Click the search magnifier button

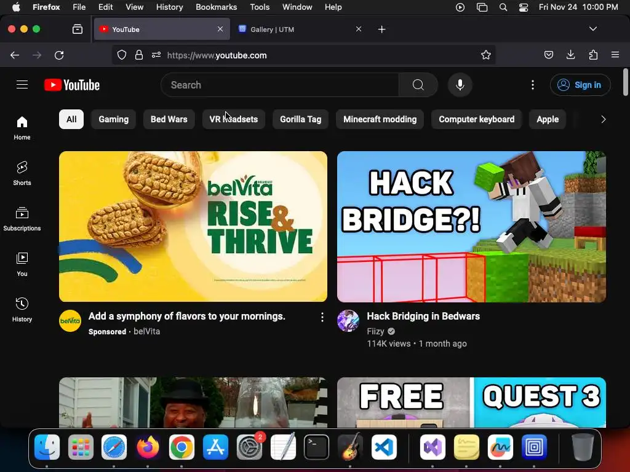point(418,85)
